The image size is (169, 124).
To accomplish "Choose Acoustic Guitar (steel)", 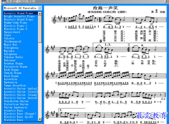I will 21,92.
